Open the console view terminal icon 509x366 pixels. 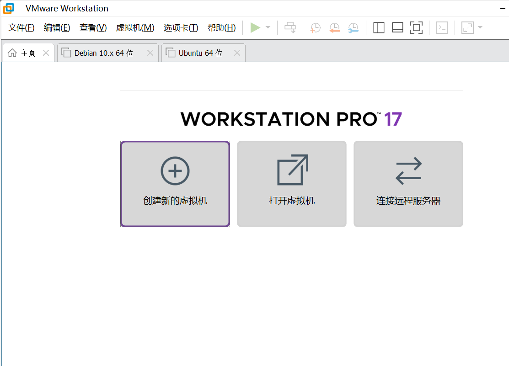(442, 27)
